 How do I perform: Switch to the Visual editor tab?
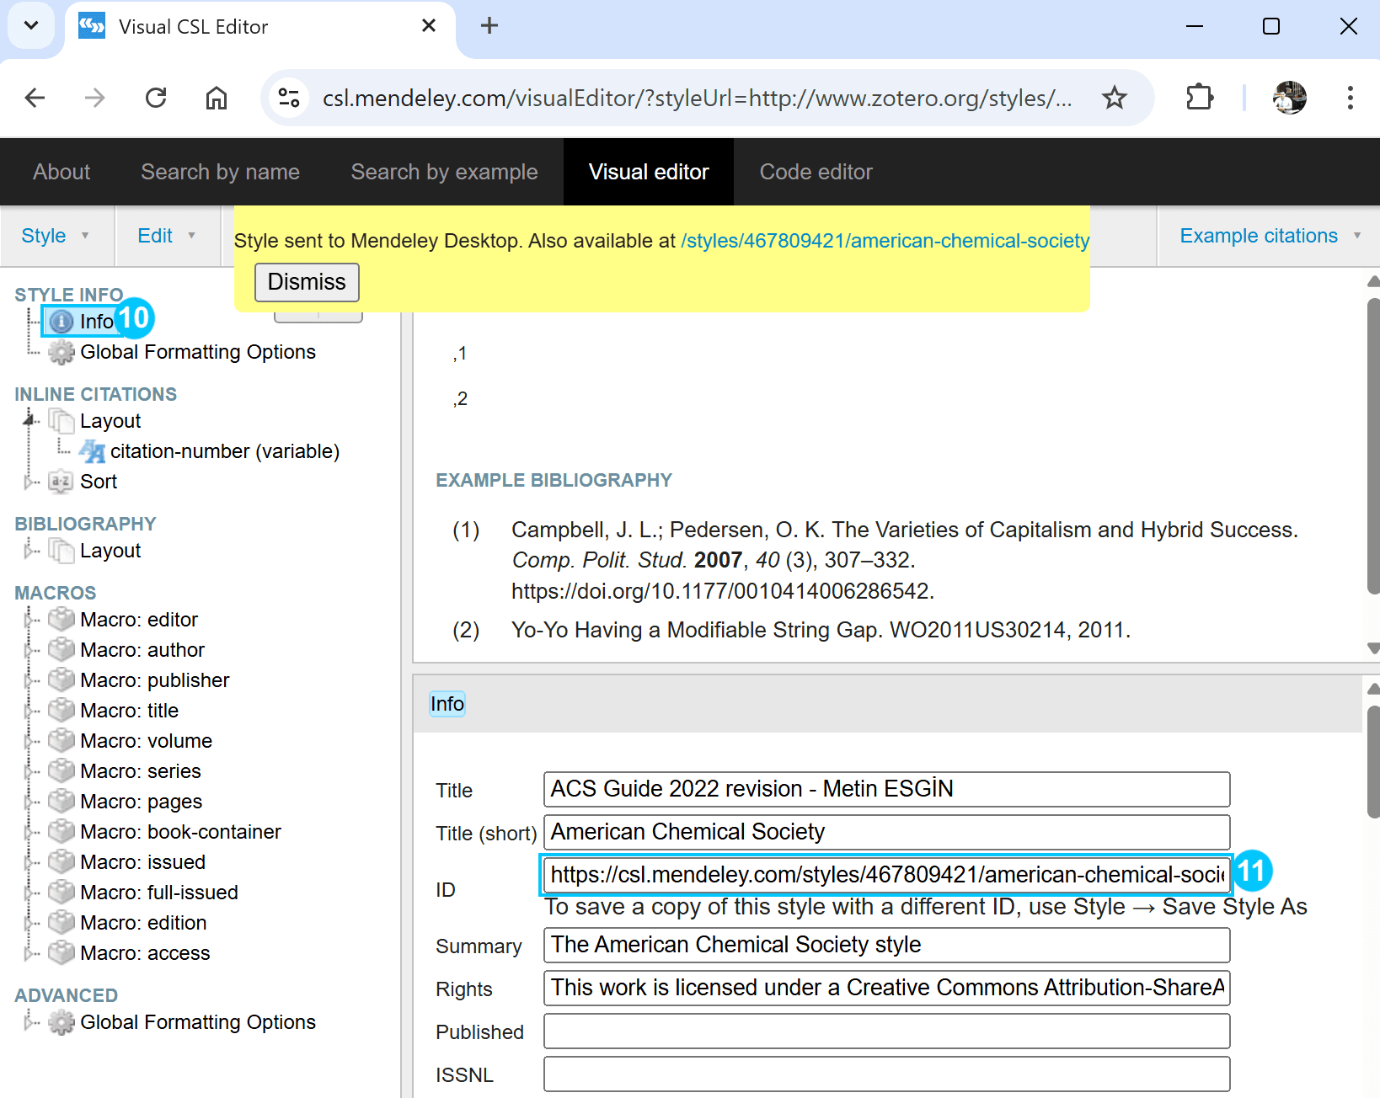(649, 172)
